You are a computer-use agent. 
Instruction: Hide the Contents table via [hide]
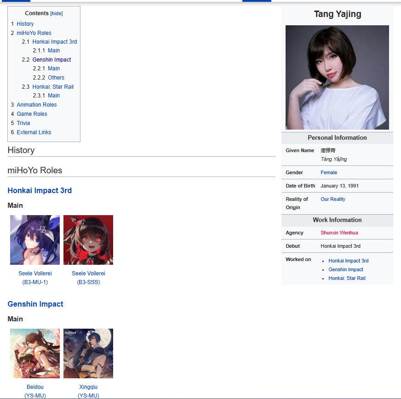point(57,13)
